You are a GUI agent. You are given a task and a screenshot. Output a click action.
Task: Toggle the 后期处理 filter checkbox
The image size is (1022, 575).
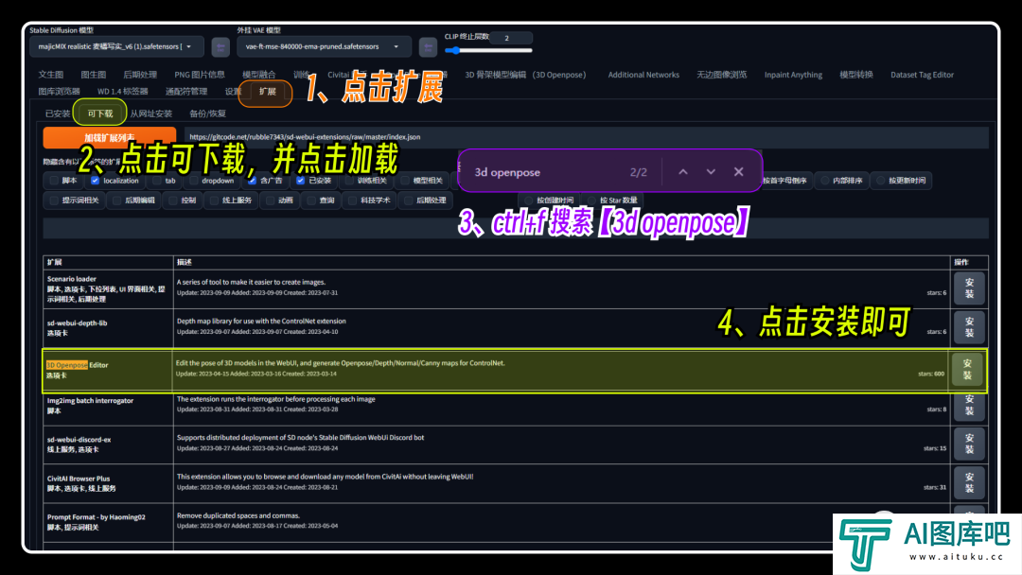point(408,200)
